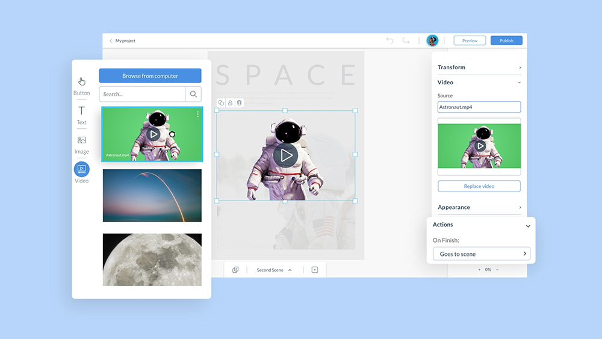Click the 0% zoom value
Image resolution: width=602 pixels, height=339 pixels.
click(x=488, y=270)
